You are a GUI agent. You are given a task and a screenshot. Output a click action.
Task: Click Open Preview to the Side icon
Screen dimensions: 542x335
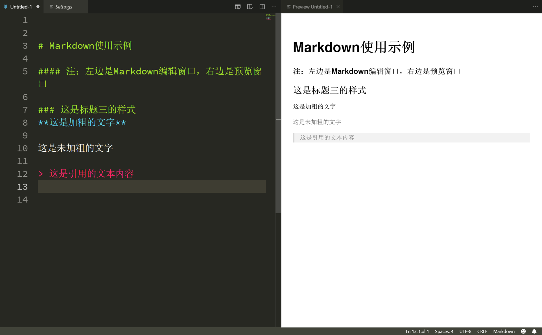click(x=250, y=7)
